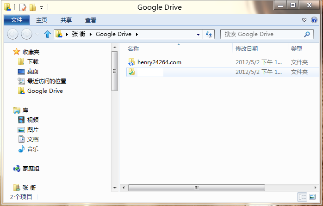Expand the chevron after Google Drive in path
The image size is (323, 206).
click(x=137, y=34)
